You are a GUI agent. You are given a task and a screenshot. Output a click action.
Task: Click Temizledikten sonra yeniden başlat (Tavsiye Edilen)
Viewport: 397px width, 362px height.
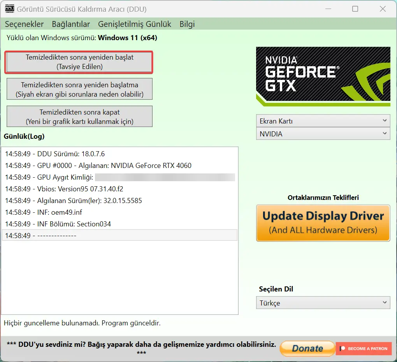tap(79, 62)
